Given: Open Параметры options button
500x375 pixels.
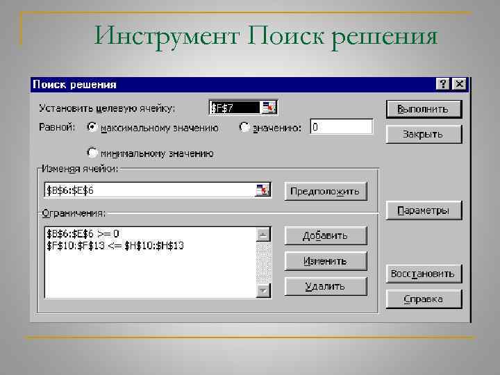Looking at the screenshot, I should click(424, 210).
